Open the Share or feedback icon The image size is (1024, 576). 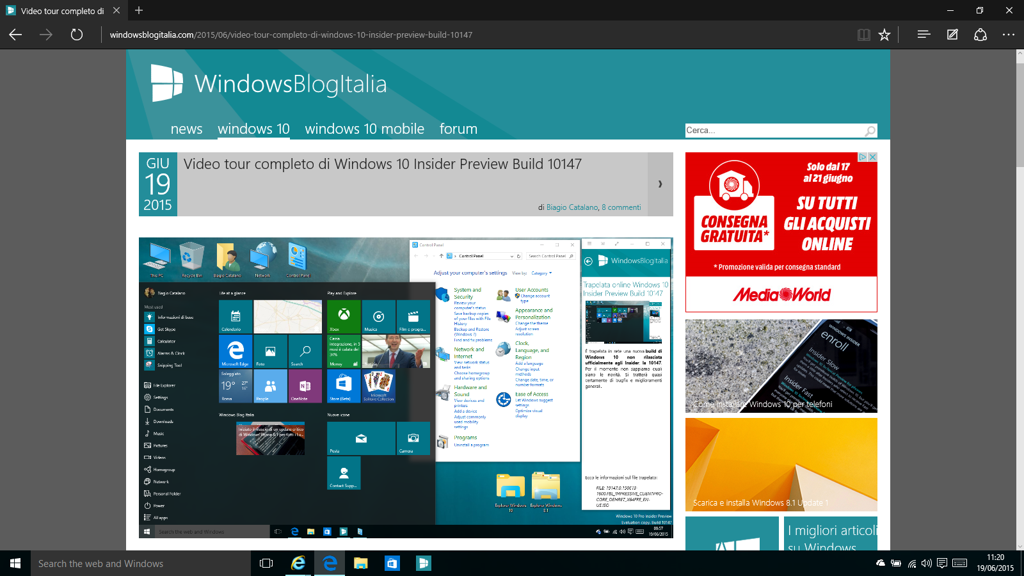(x=980, y=35)
